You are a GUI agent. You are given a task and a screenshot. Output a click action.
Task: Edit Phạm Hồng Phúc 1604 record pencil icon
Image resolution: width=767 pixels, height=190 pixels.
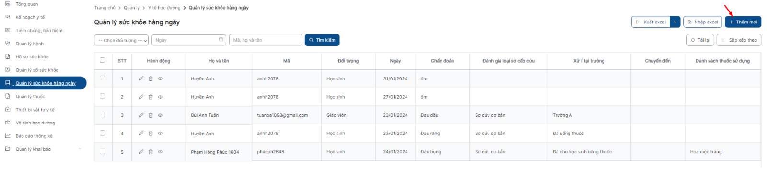coord(141,152)
